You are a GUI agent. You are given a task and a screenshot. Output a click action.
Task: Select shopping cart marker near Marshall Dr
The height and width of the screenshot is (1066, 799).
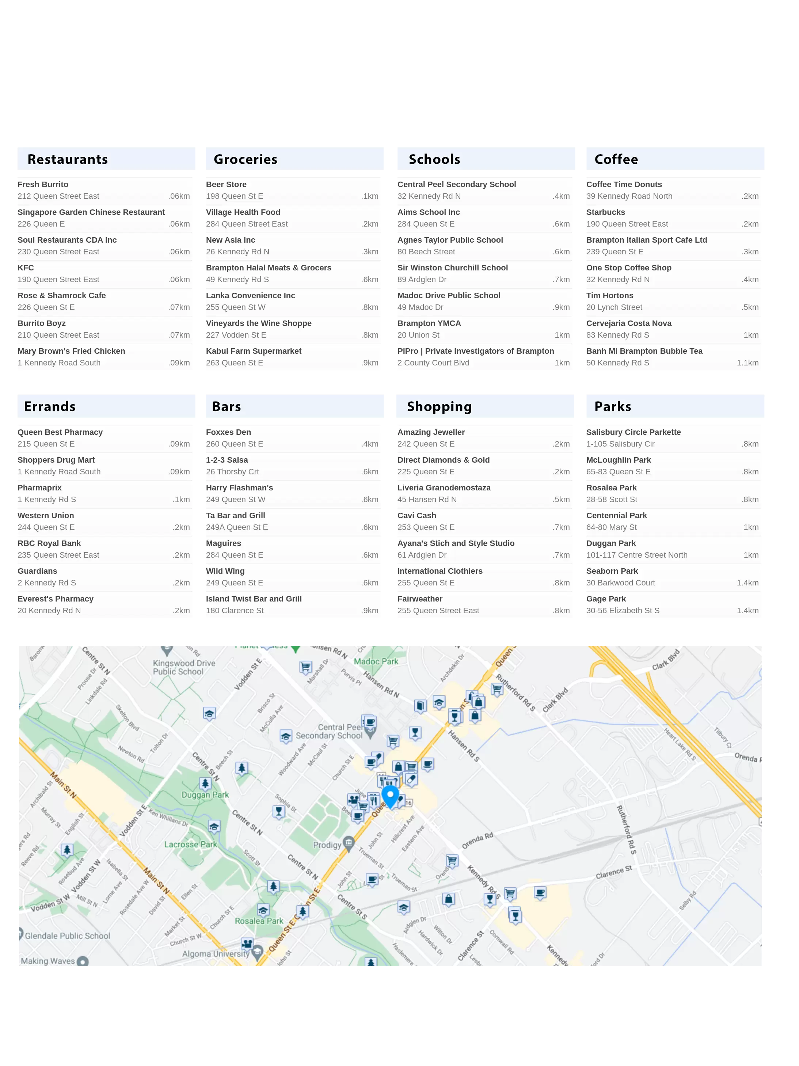[x=305, y=667]
